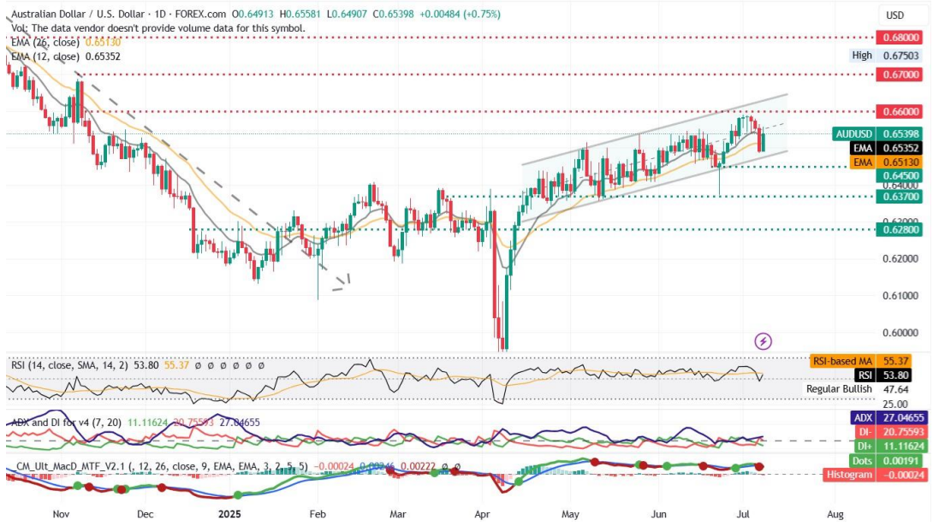Click the Mar label on the time axis
939x532 pixels.
(x=398, y=514)
